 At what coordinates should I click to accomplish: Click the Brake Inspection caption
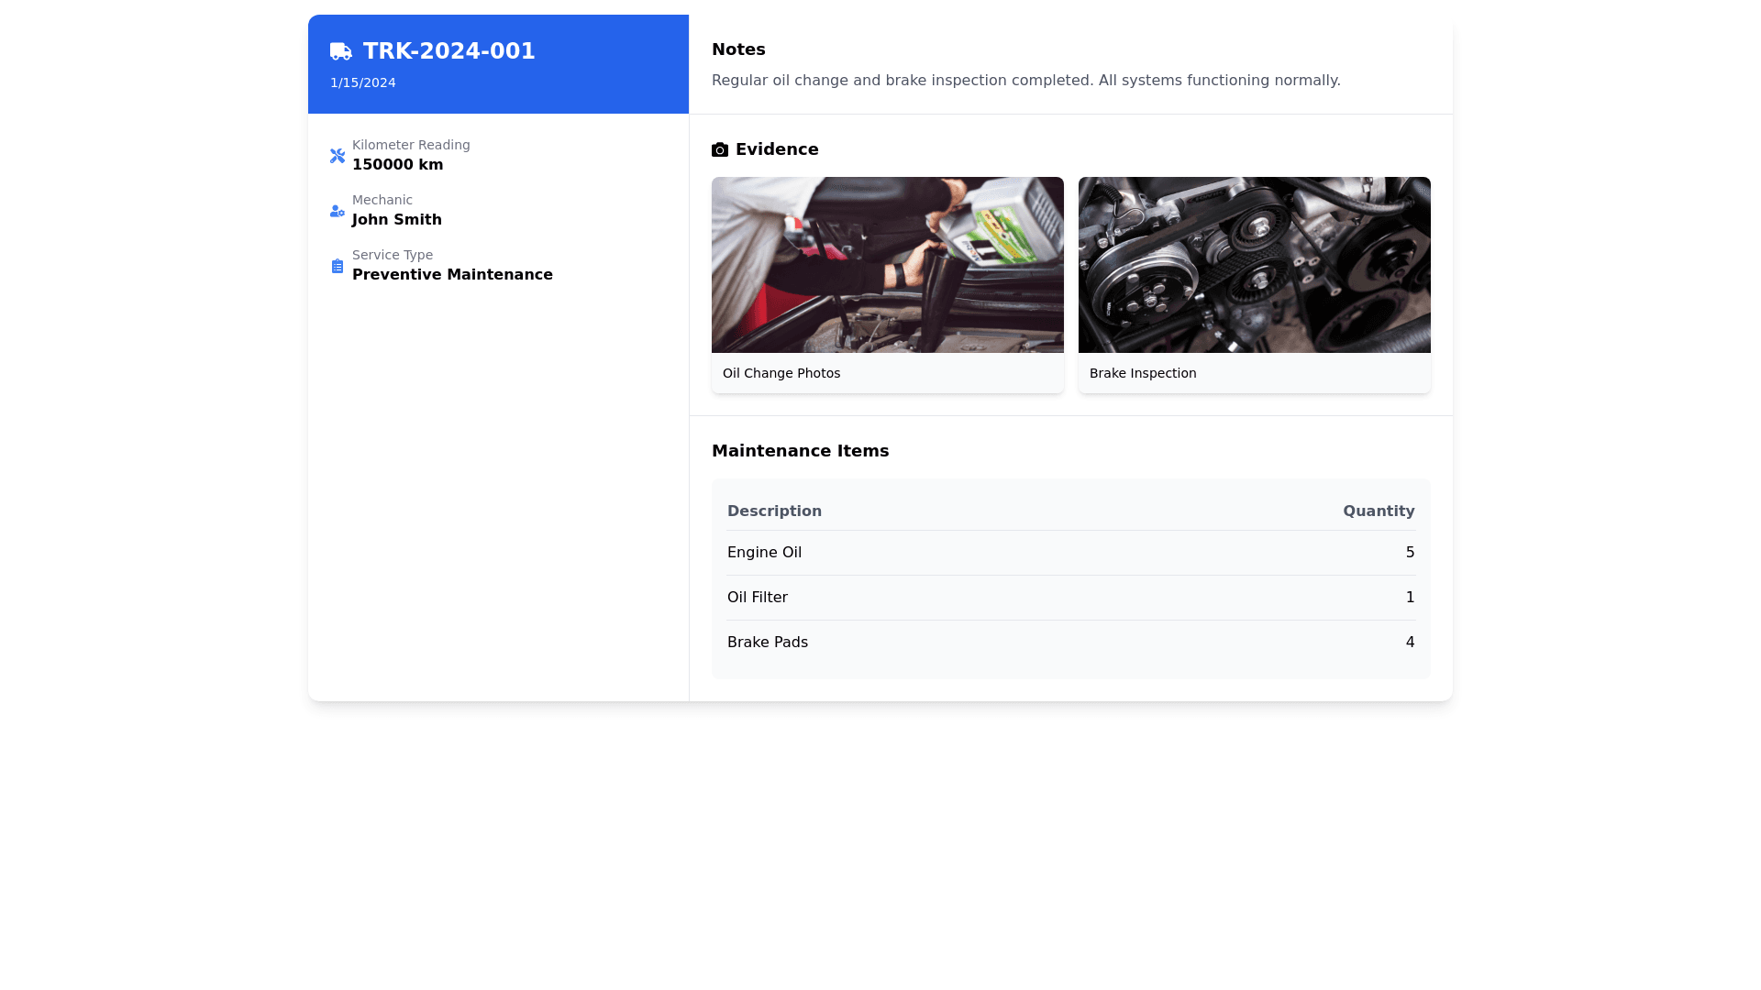1143,373
